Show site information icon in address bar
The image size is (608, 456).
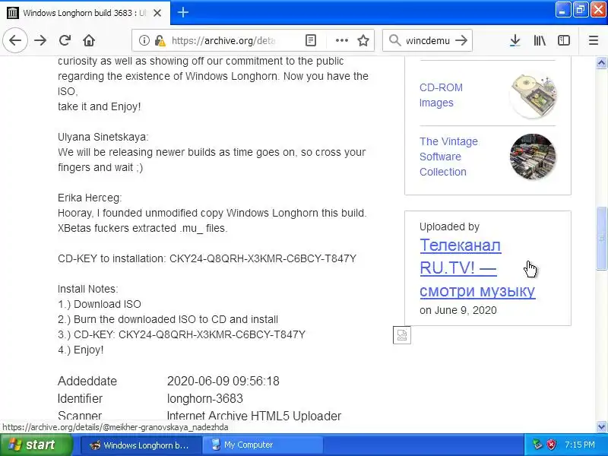144,40
